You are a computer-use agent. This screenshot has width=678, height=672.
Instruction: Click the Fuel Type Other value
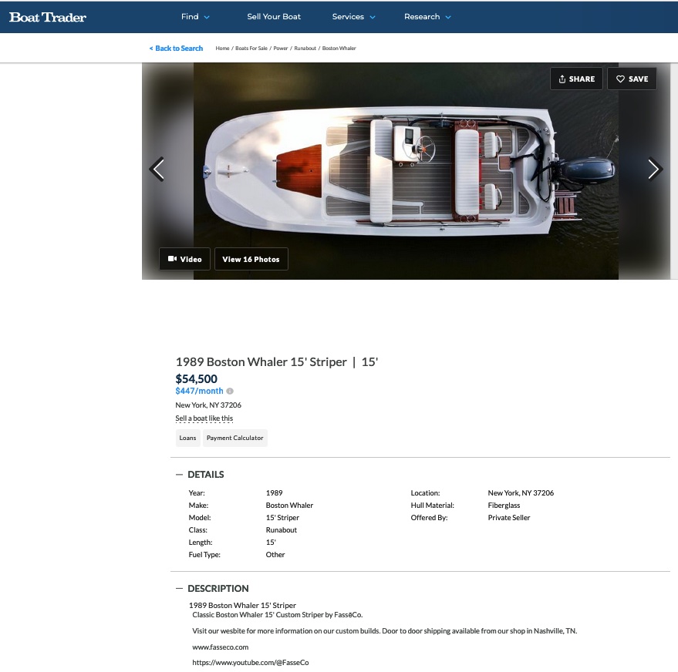(x=275, y=555)
